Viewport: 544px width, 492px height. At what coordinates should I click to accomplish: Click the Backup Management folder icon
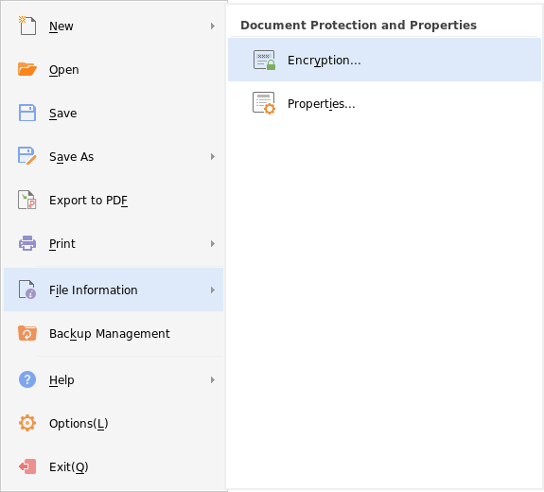click(x=27, y=333)
